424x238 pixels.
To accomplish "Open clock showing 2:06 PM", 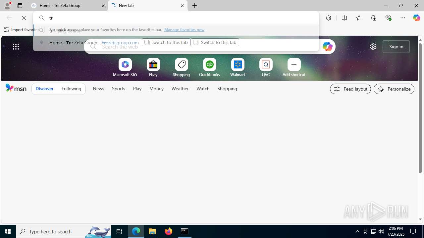I will [x=396, y=231].
